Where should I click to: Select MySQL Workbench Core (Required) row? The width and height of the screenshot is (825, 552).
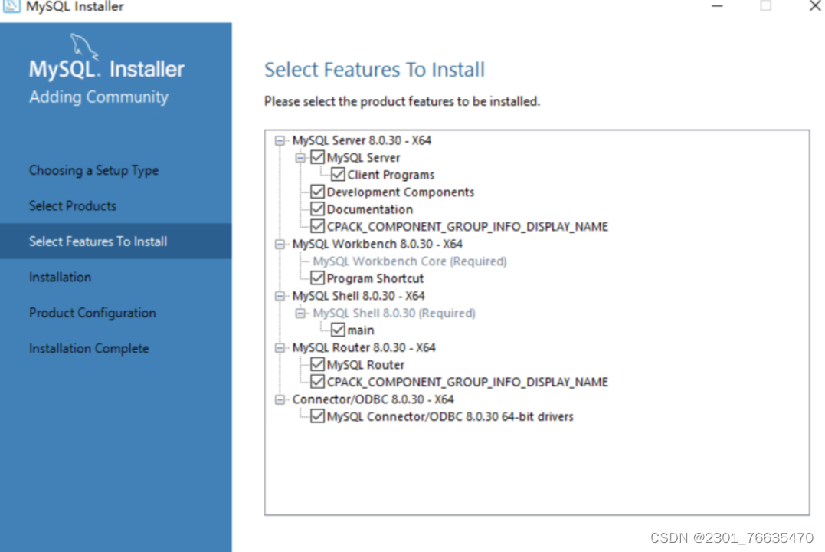[x=409, y=261]
